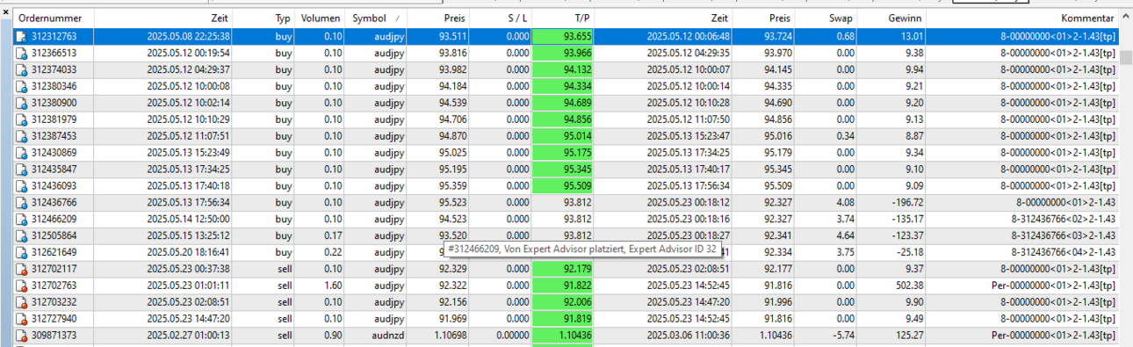Click the open time 2025.05.08 22:25:38
1133x347 pixels.
pyautogui.click(x=188, y=36)
